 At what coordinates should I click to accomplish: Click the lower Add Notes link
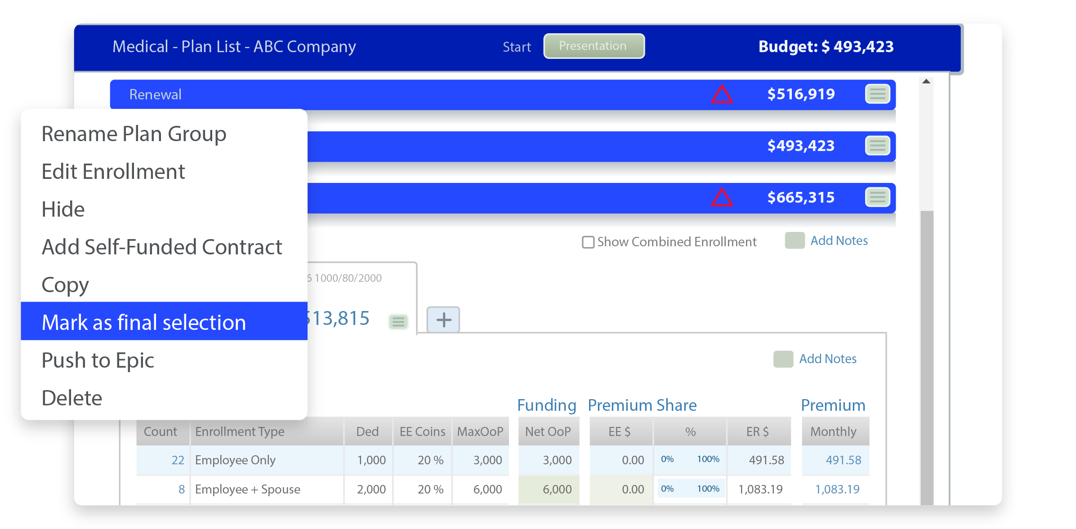tap(827, 359)
